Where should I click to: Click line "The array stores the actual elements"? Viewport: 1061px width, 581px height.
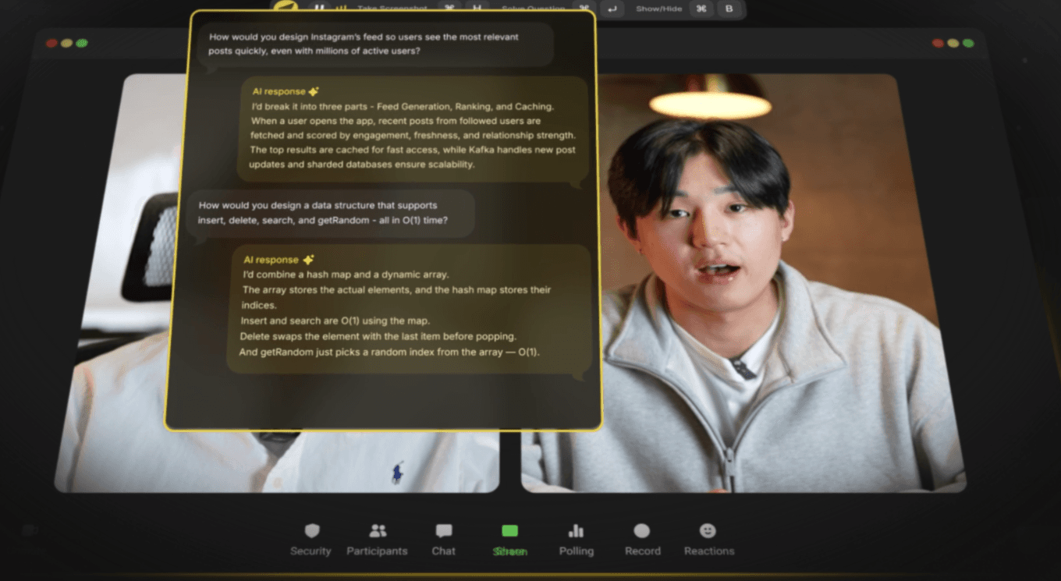396,289
